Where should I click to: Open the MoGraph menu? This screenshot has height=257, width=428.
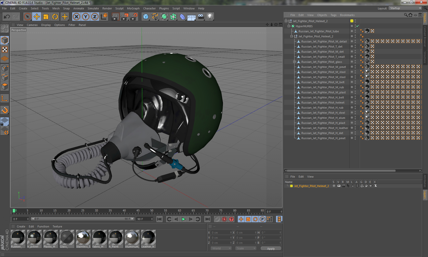(x=133, y=8)
